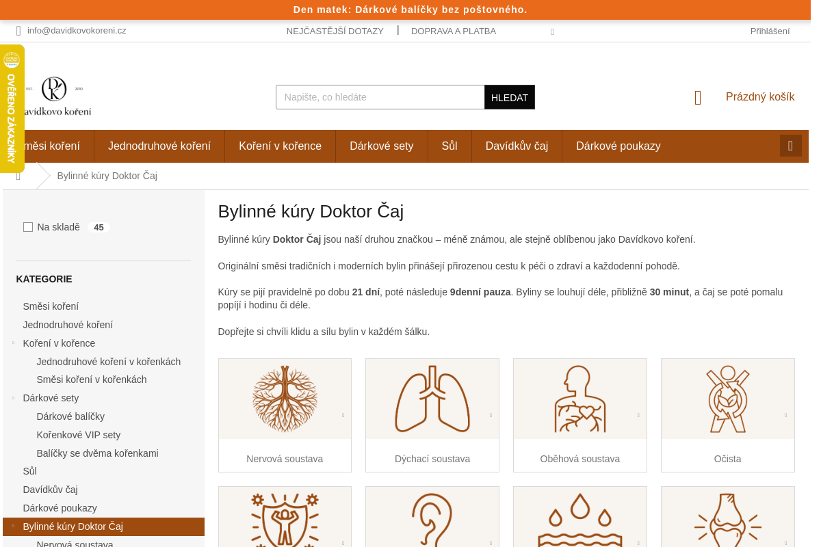The height and width of the screenshot is (547, 821).
Task: Select Sůl in sidebar categories
Action: click(30, 471)
